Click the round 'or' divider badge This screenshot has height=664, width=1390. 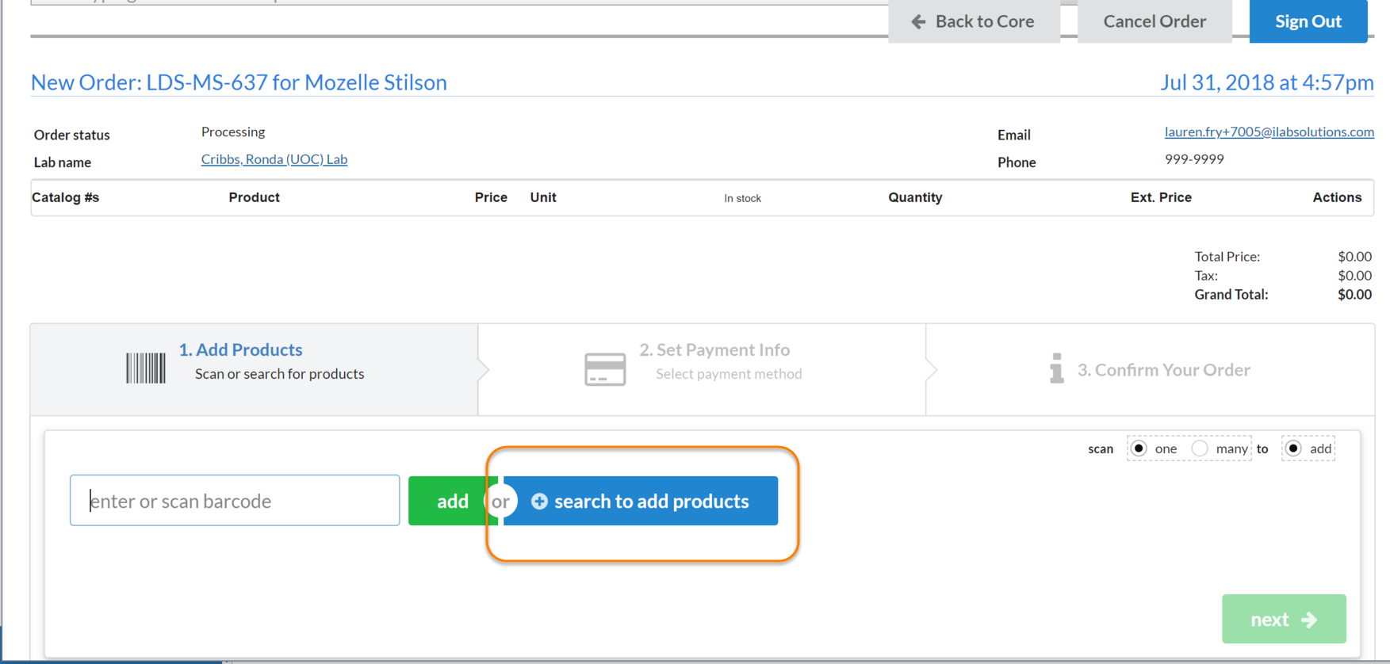click(500, 502)
